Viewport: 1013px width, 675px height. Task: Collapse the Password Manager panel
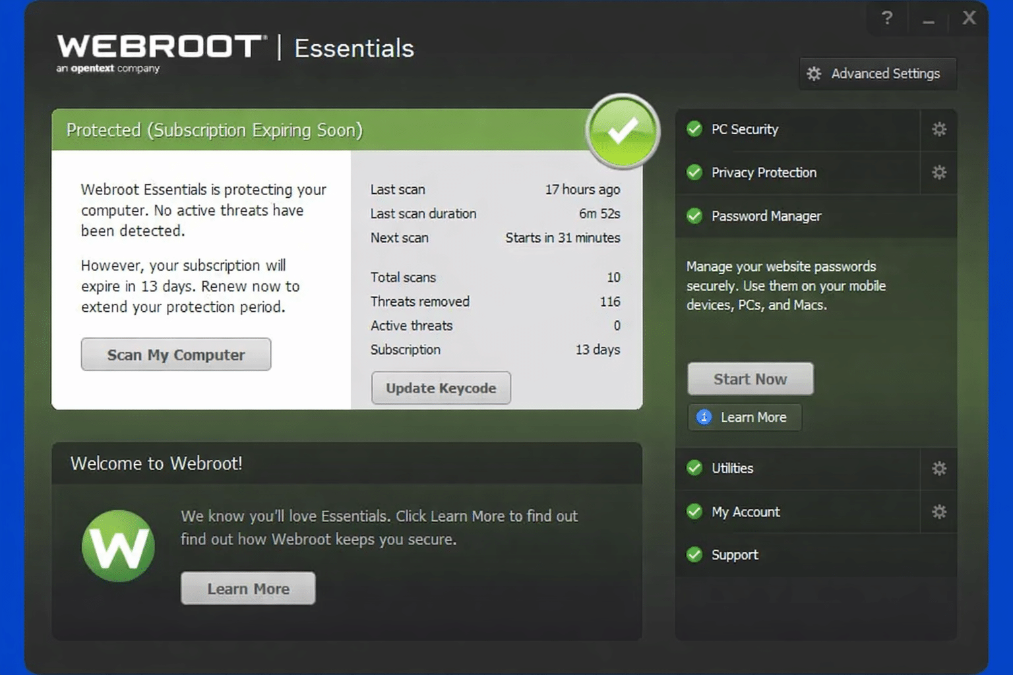coord(766,216)
